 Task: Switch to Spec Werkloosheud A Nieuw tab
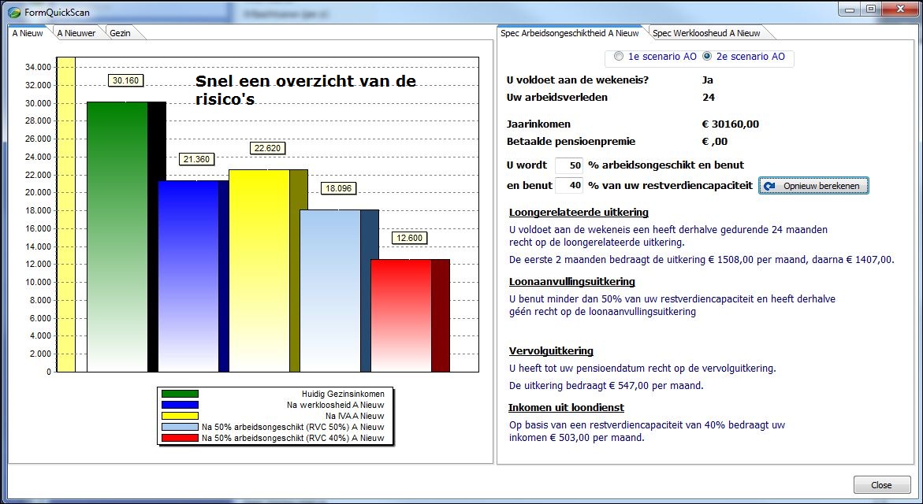coord(706,34)
